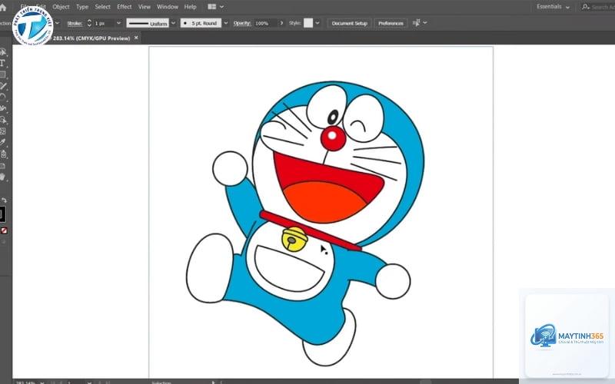The height and width of the screenshot is (384, 615).
Task: Select the Hand tool
Action: click(3, 177)
